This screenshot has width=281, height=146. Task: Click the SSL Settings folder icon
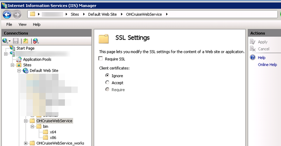[104, 39]
